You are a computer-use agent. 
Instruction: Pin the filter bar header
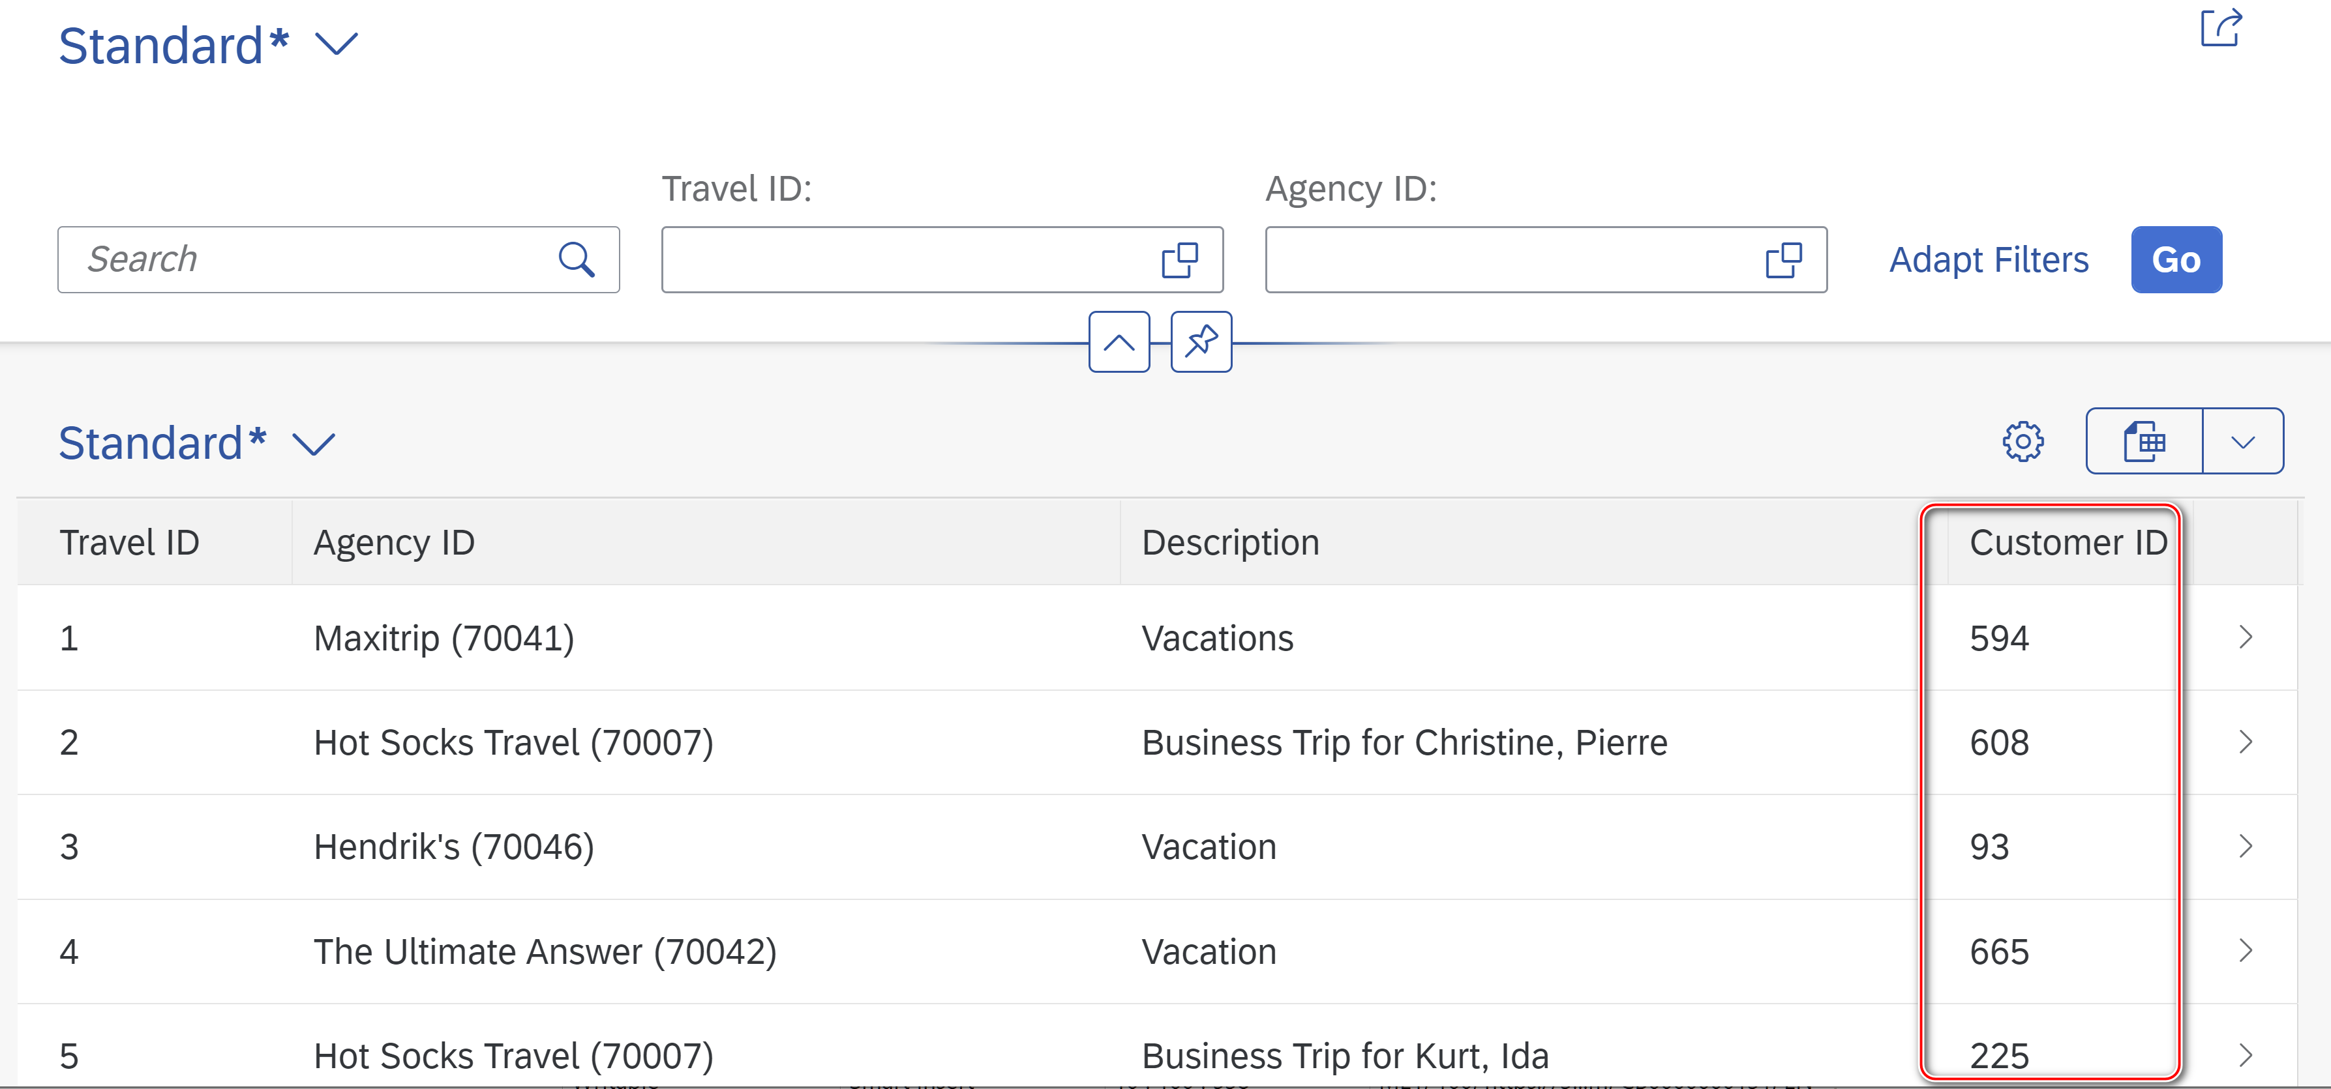coord(1201,343)
